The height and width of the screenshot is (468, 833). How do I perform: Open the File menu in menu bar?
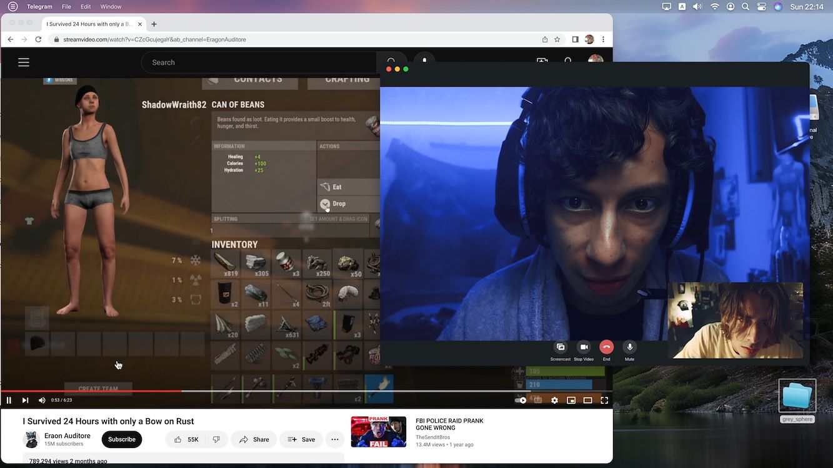click(x=66, y=7)
